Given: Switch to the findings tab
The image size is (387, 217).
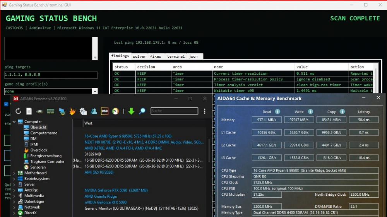Looking at the screenshot, I should tap(120, 56).
